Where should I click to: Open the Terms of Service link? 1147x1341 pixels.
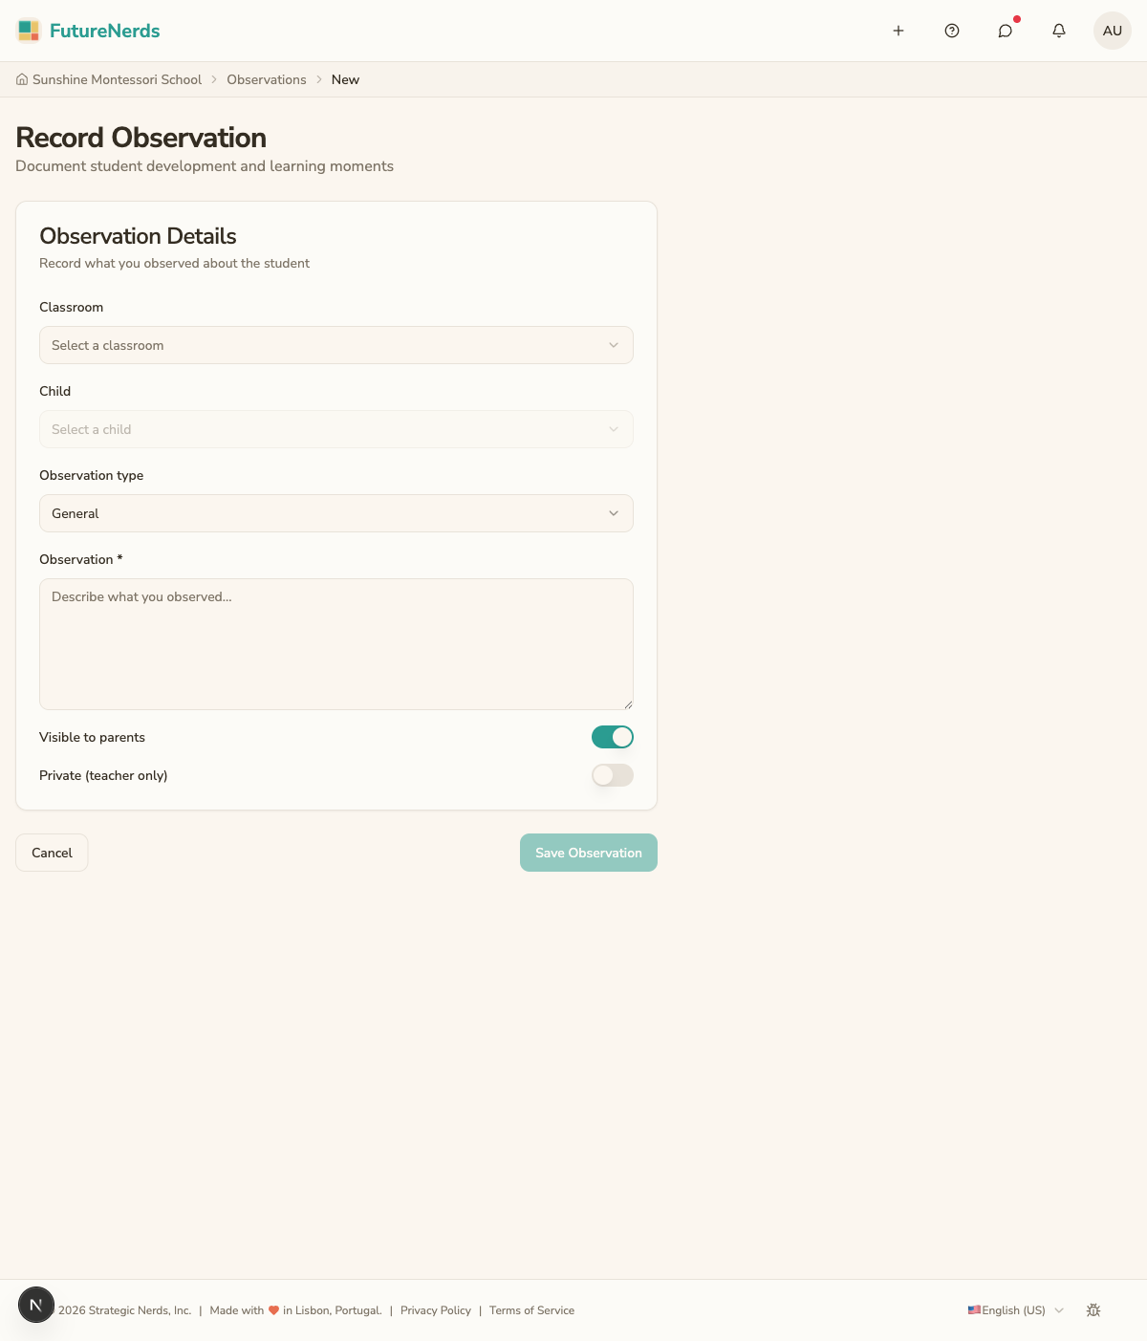pyautogui.click(x=531, y=1310)
